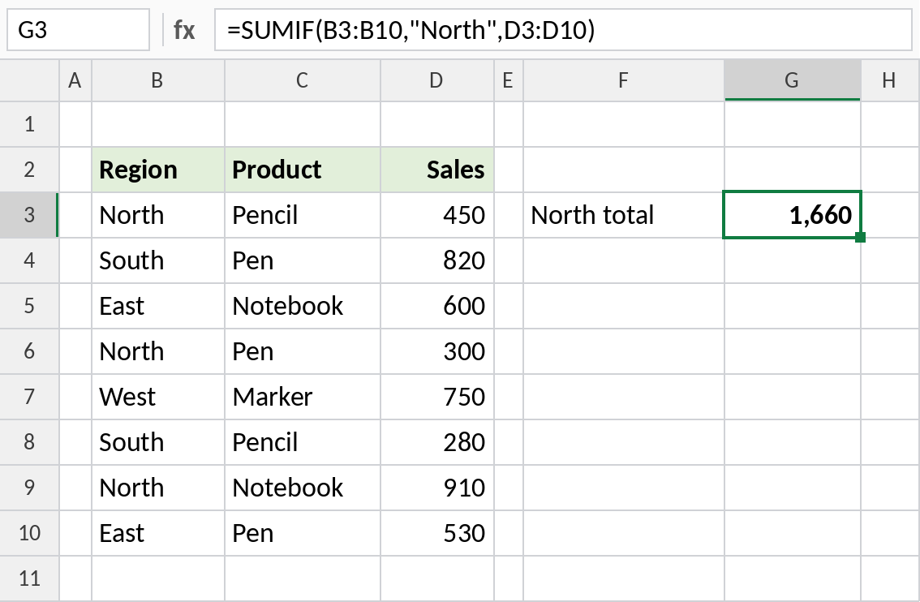Select the sales value 530
The height and width of the screenshot is (602, 920).
coord(437,533)
